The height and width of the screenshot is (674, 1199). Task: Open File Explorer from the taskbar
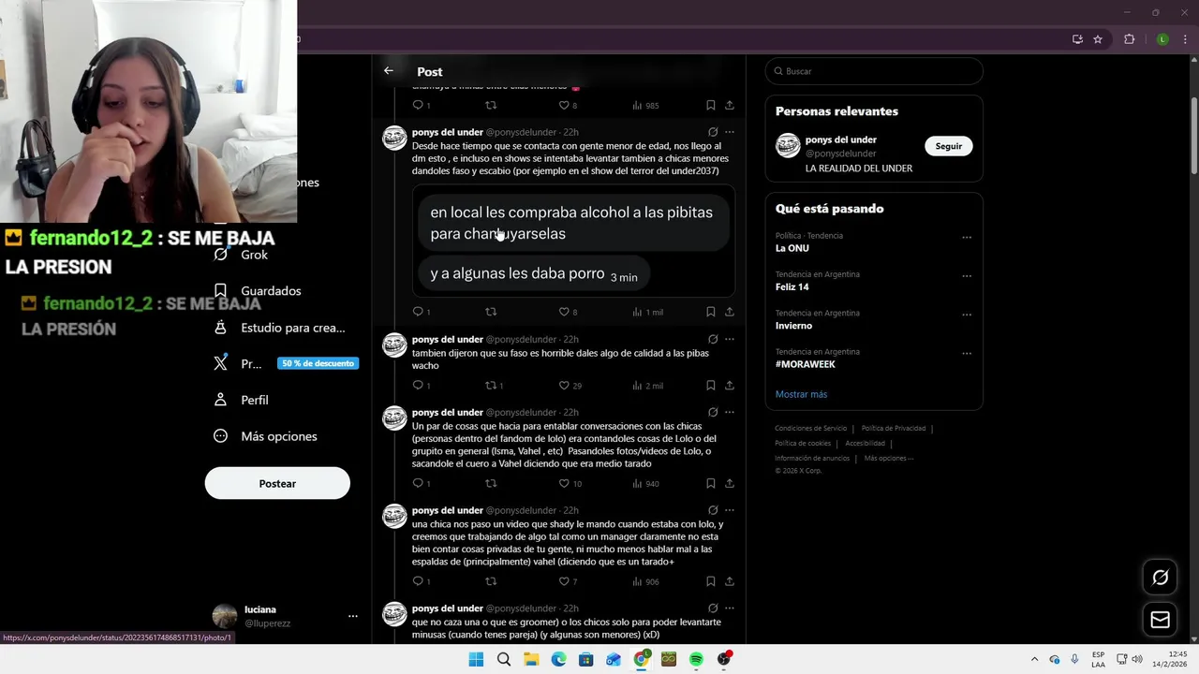click(x=531, y=660)
